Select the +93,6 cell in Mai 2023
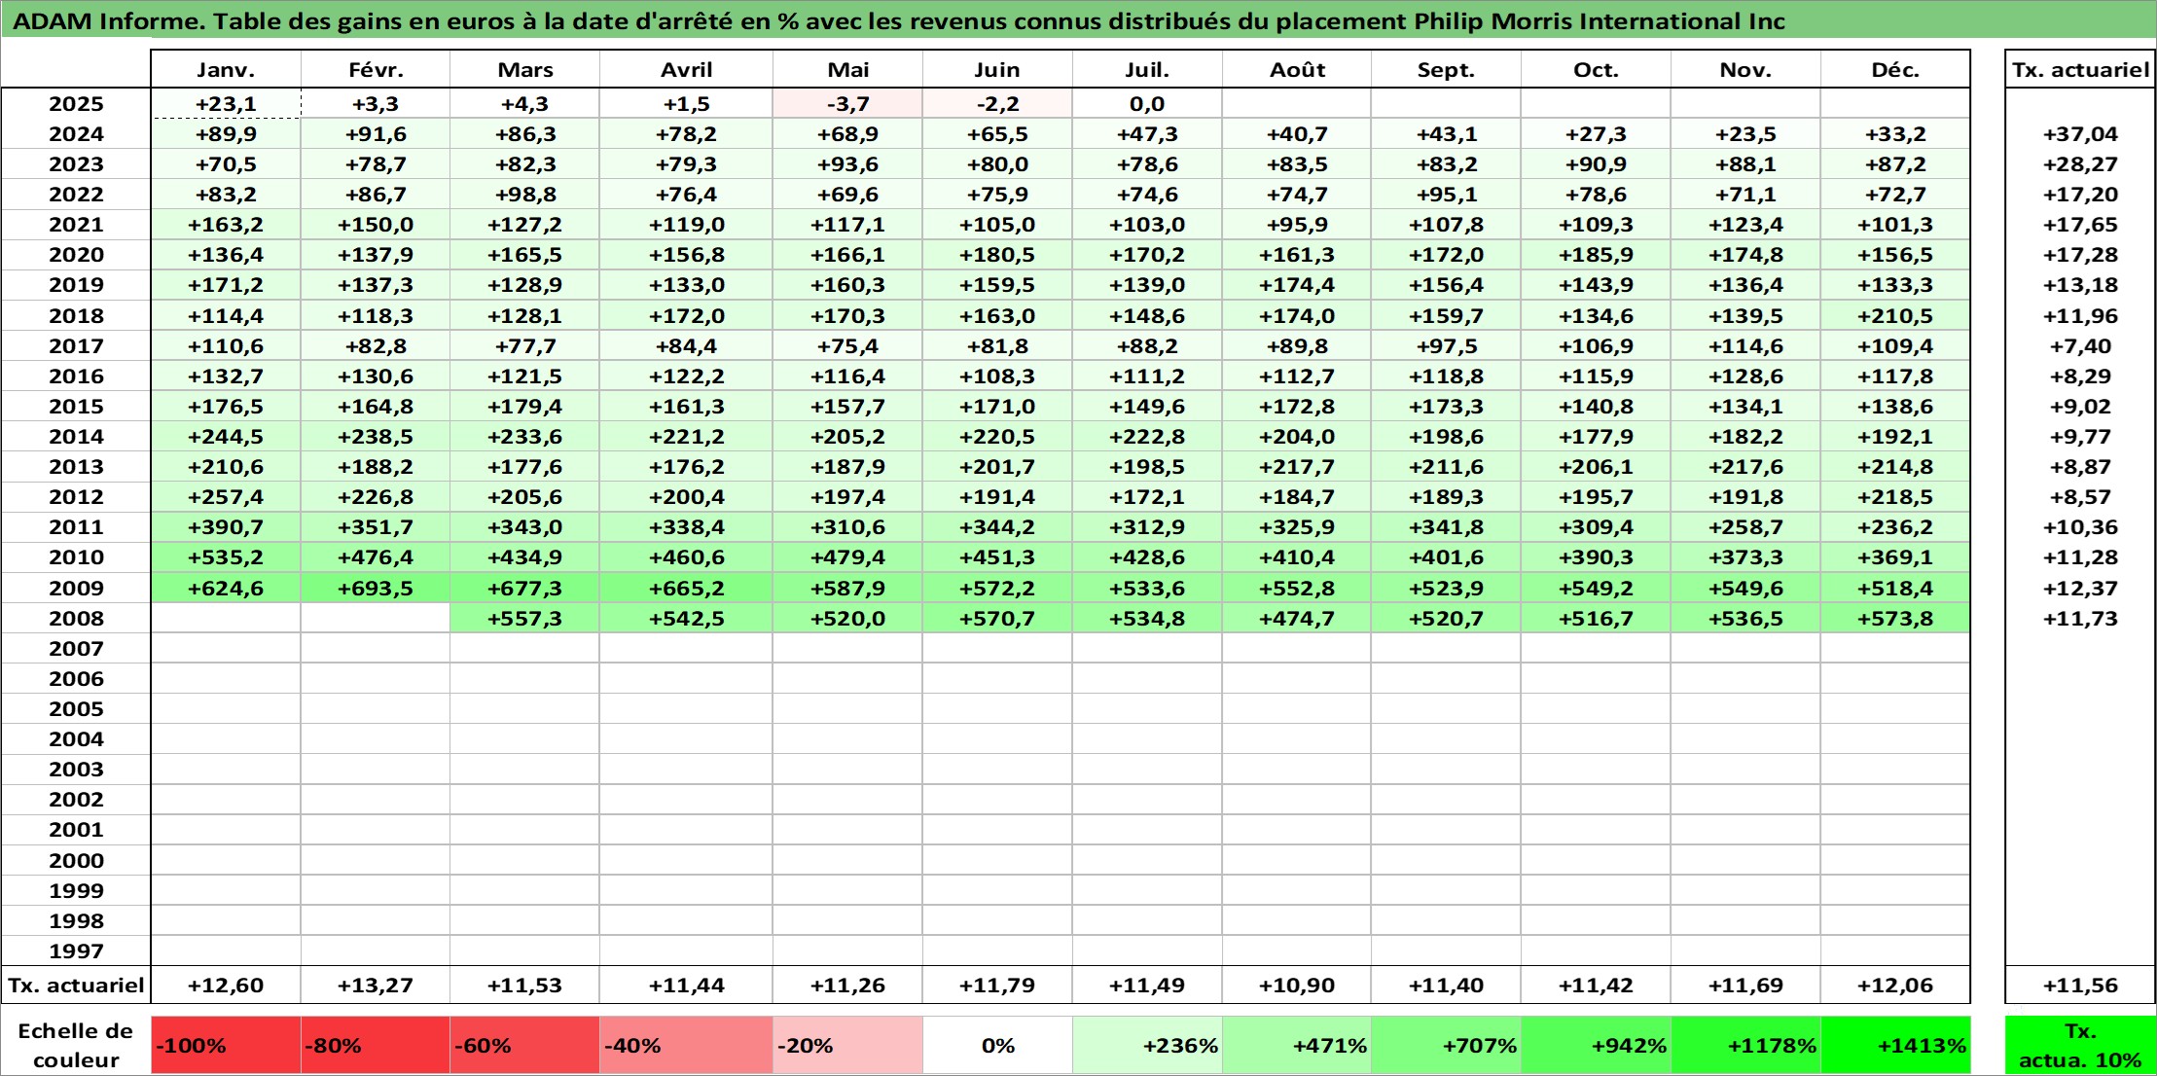 click(847, 164)
